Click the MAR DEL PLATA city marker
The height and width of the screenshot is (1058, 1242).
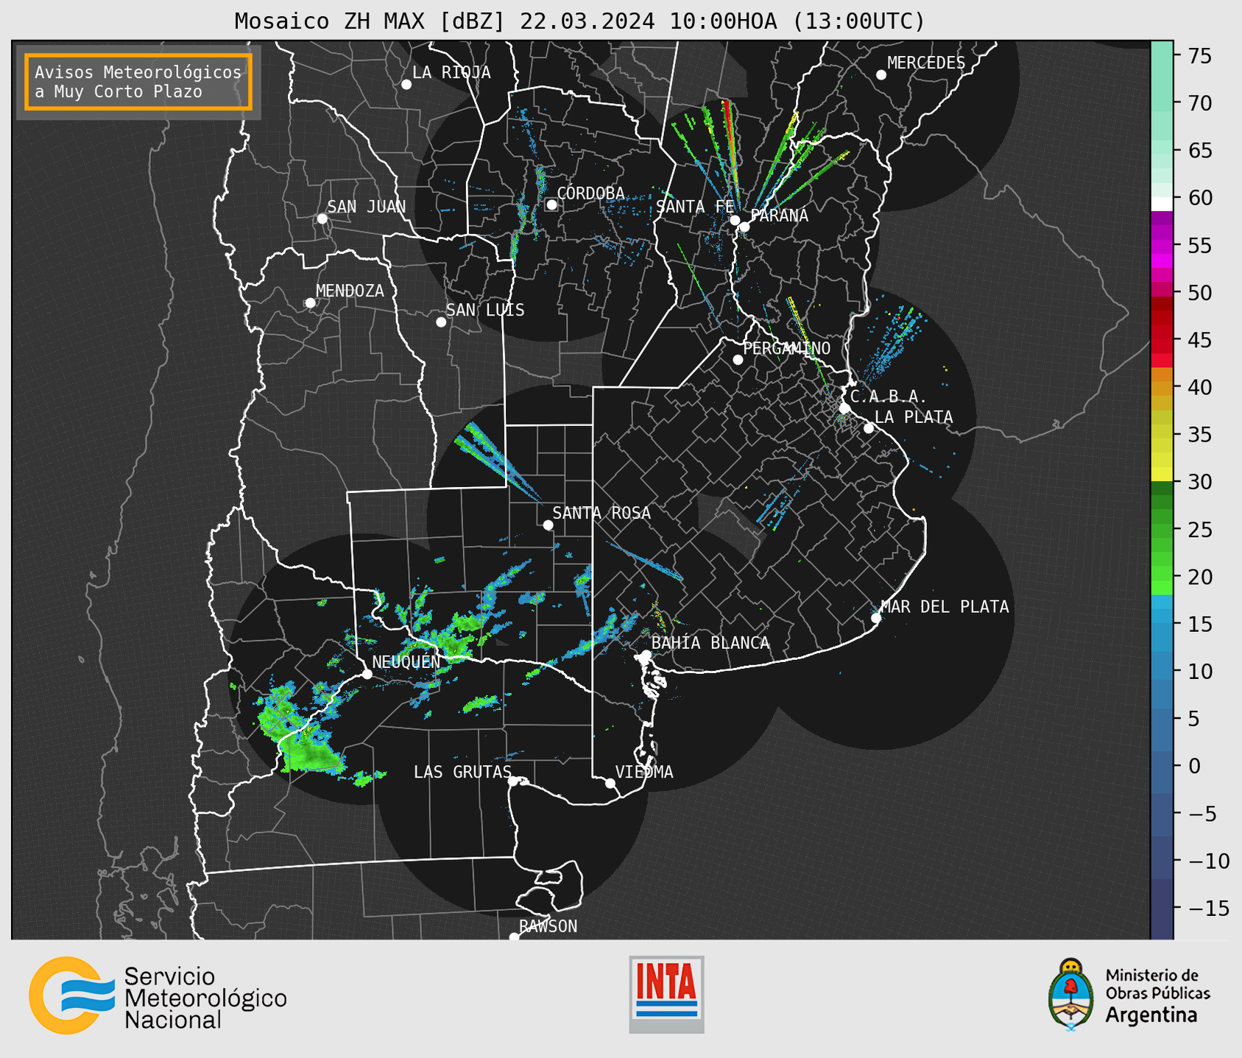coord(876,618)
